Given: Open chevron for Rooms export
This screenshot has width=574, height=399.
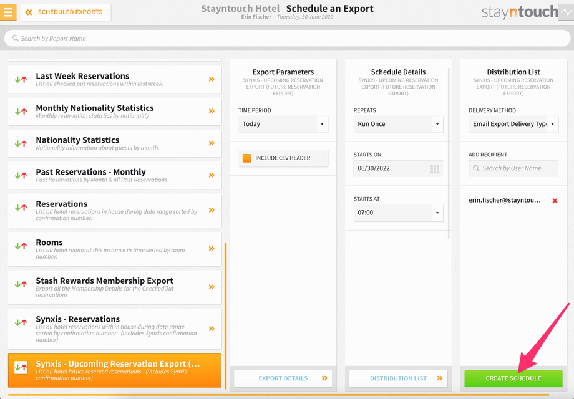Looking at the screenshot, I should [212, 249].
